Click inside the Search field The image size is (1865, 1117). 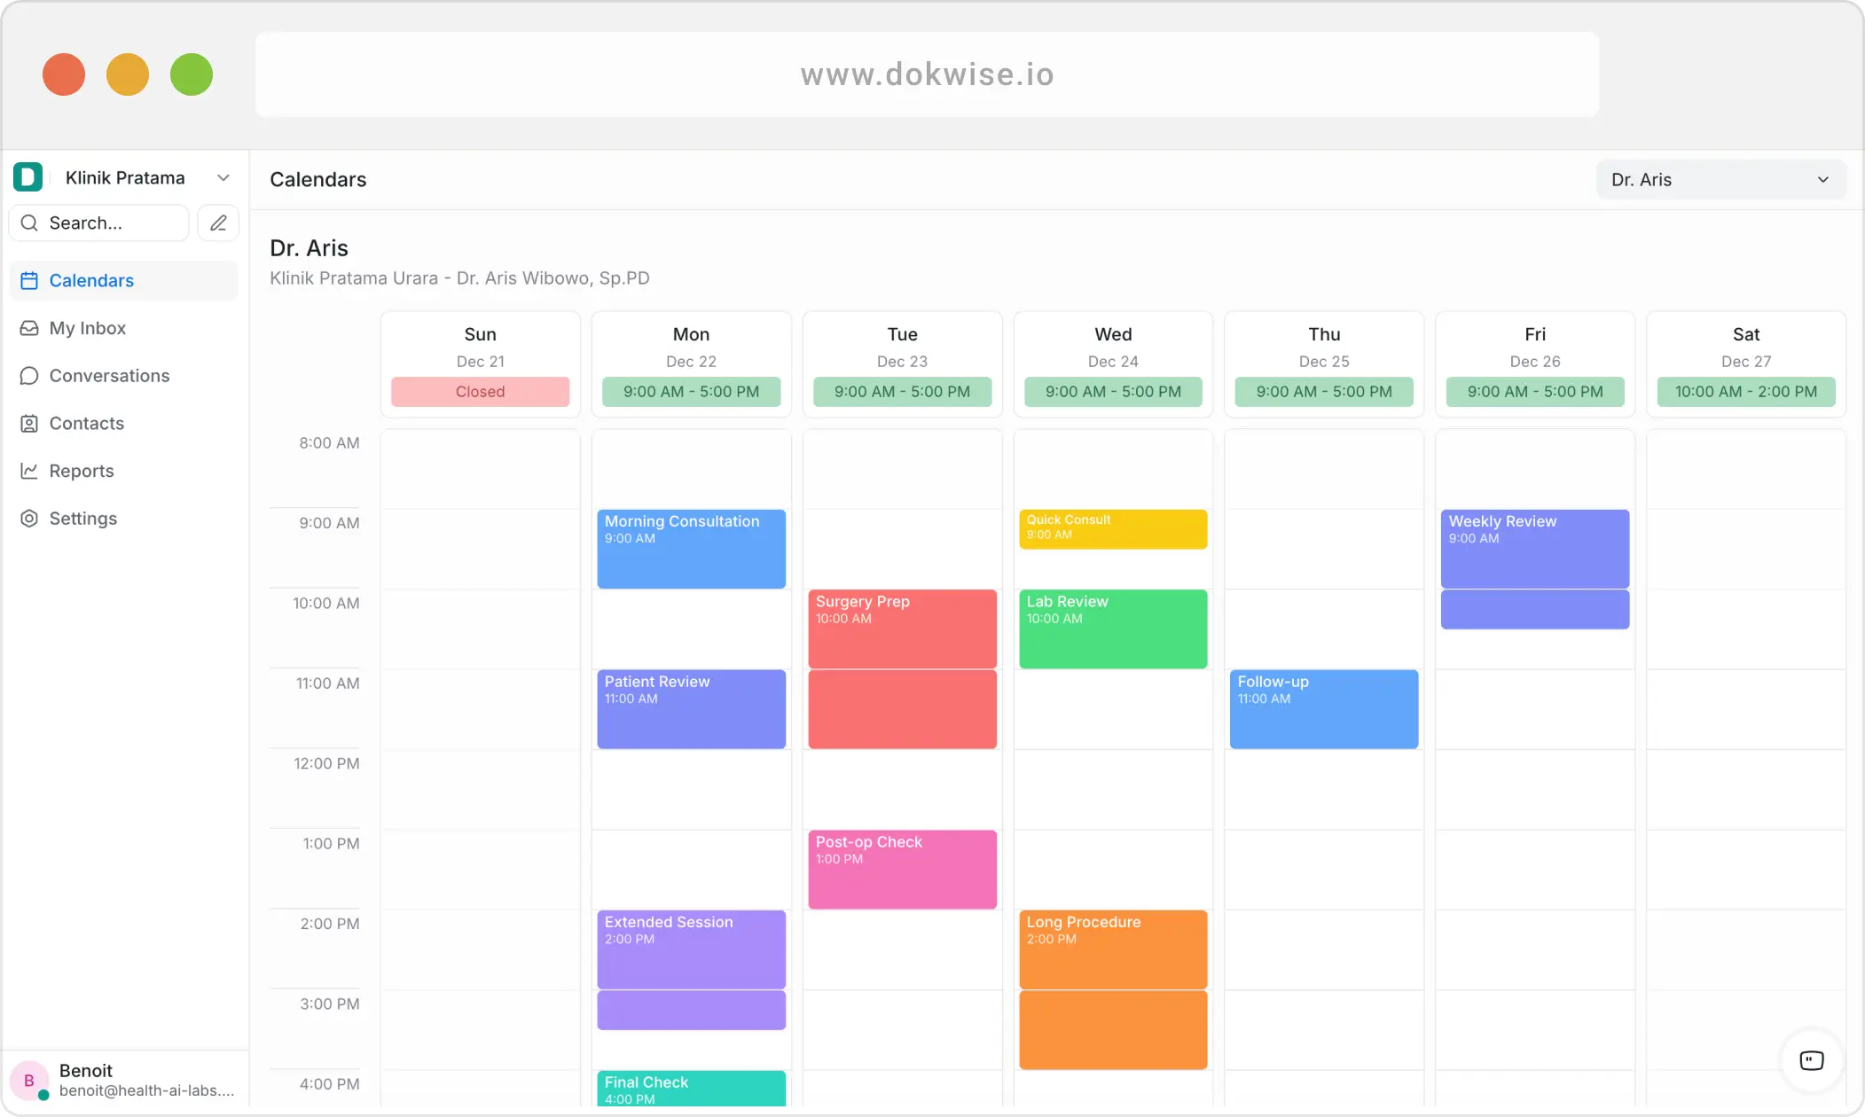click(98, 223)
